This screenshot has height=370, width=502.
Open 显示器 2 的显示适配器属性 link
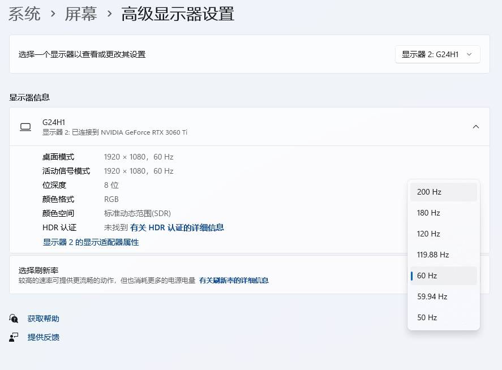(91, 242)
